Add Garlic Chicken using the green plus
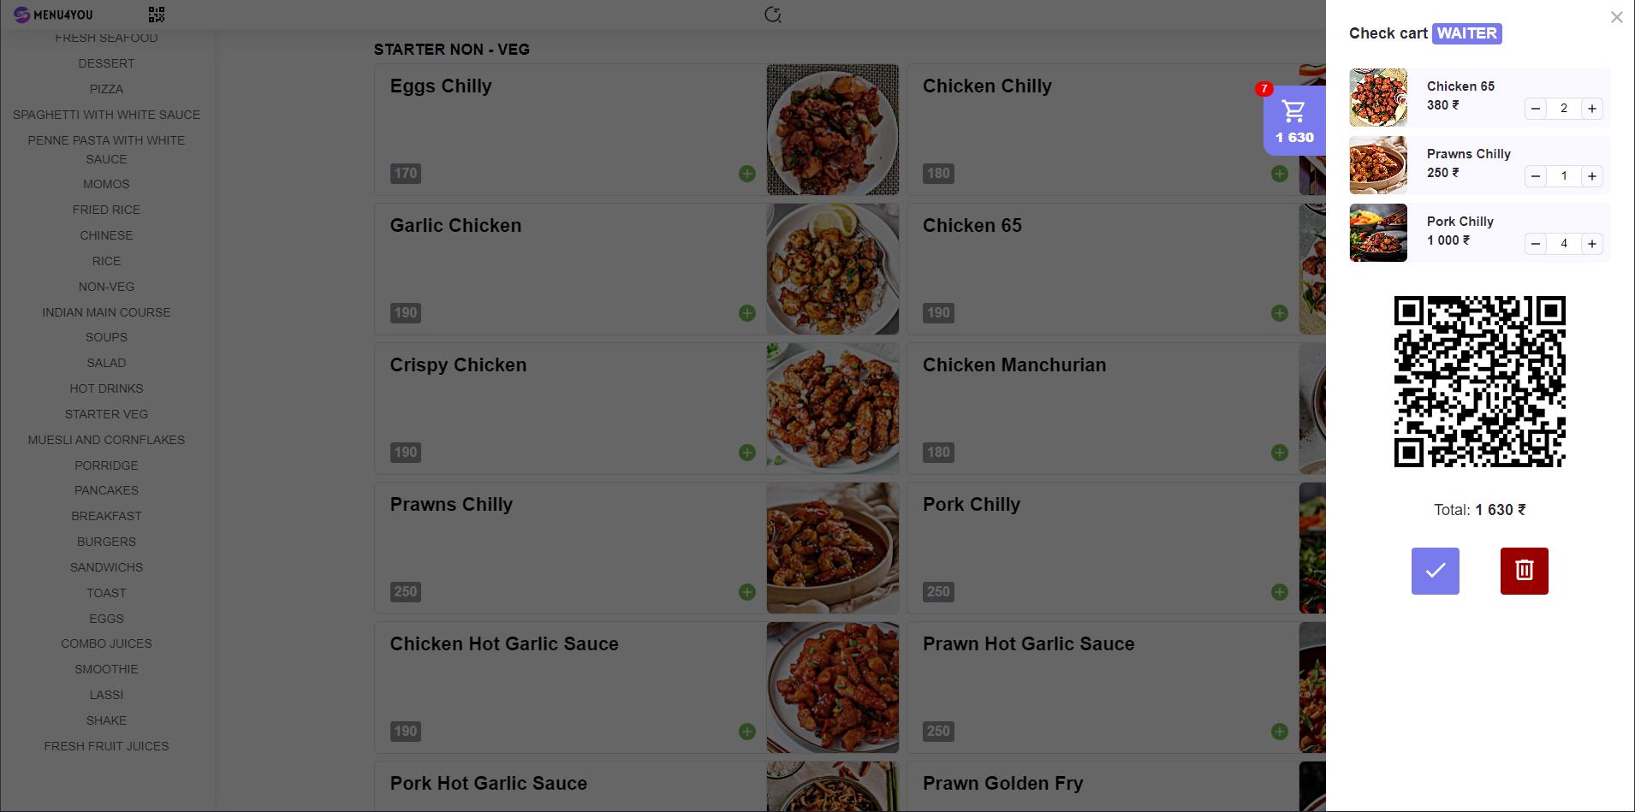Screen dimensions: 1635x812 [x=746, y=313]
